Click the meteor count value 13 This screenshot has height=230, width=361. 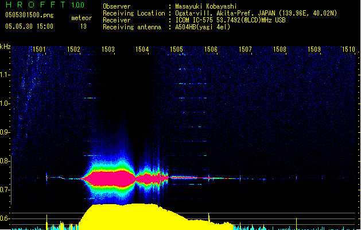pos(83,26)
